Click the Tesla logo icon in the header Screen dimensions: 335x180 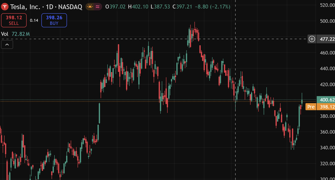(x=4, y=6)
